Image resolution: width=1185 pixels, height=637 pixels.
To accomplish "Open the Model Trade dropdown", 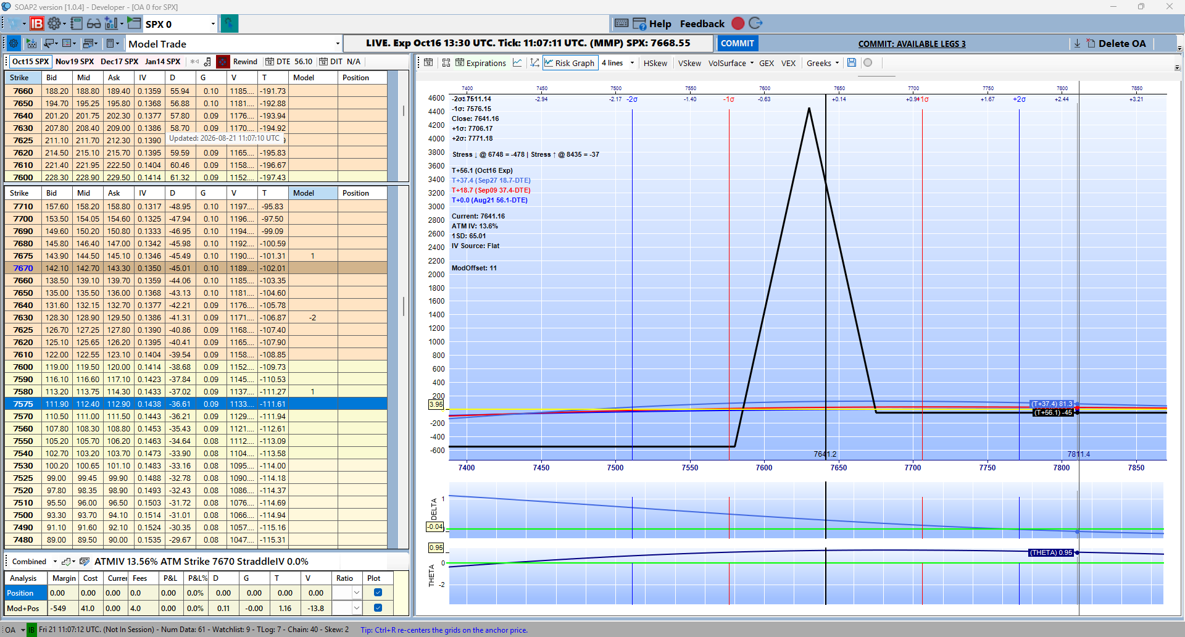I will tap(338, 44).
